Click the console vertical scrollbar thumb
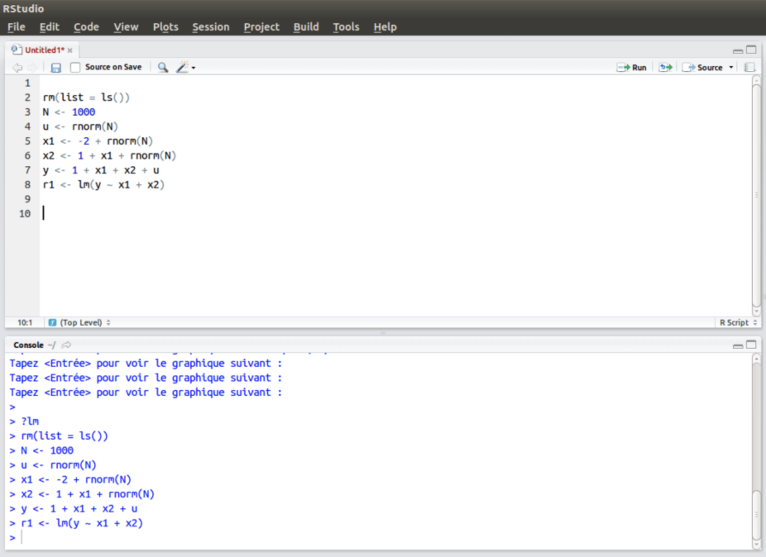Screen dimensions: 766x557 pos(756,515)
